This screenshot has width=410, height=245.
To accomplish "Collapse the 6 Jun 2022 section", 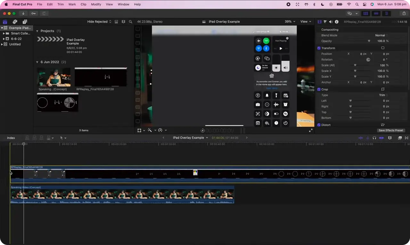I will pyautogui.click(x=37, y=62).
